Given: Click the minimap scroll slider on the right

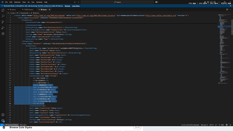Looking at the screenshot, I should tap(232, 27).
